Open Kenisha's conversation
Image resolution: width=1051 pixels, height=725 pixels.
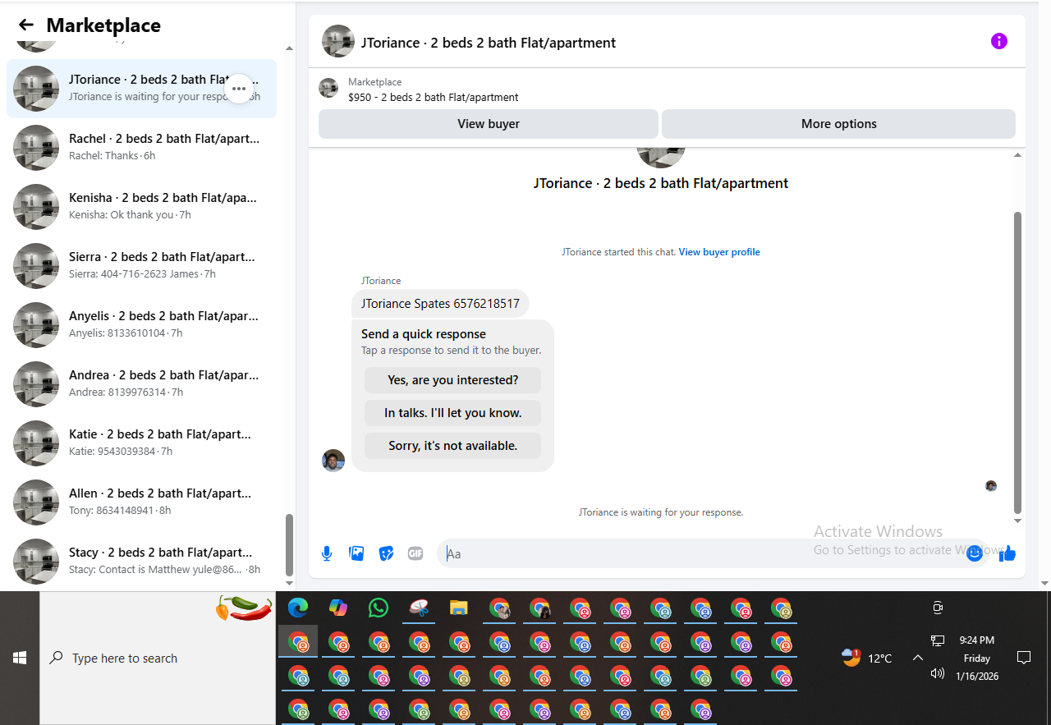[141, 207]
